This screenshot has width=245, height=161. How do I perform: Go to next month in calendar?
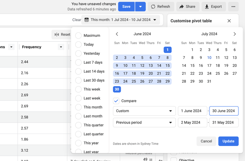point(235,34)
